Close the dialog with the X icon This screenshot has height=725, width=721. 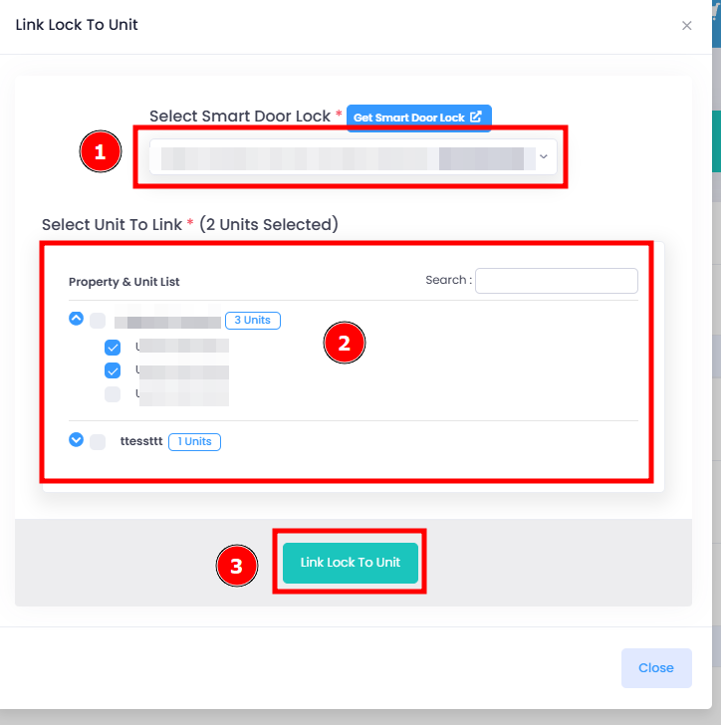click(687, 26)
